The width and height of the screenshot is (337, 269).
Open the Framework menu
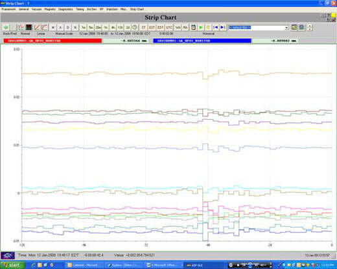[x=8, y=9]
